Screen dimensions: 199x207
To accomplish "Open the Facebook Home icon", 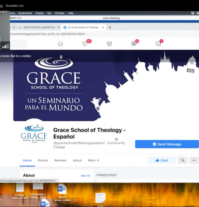I will click(60, 44).
